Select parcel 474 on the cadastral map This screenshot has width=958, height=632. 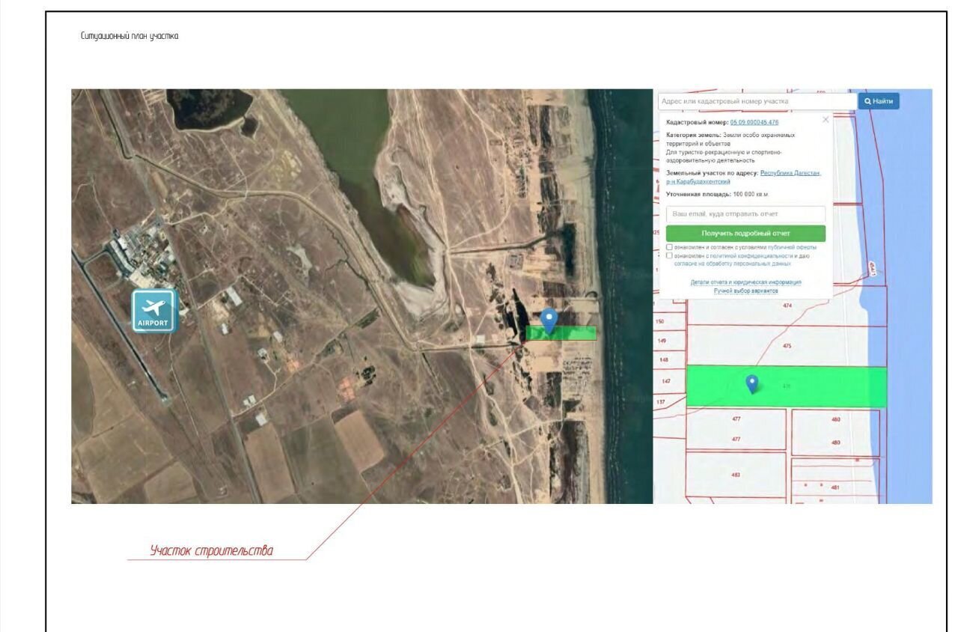click(787, 306)
